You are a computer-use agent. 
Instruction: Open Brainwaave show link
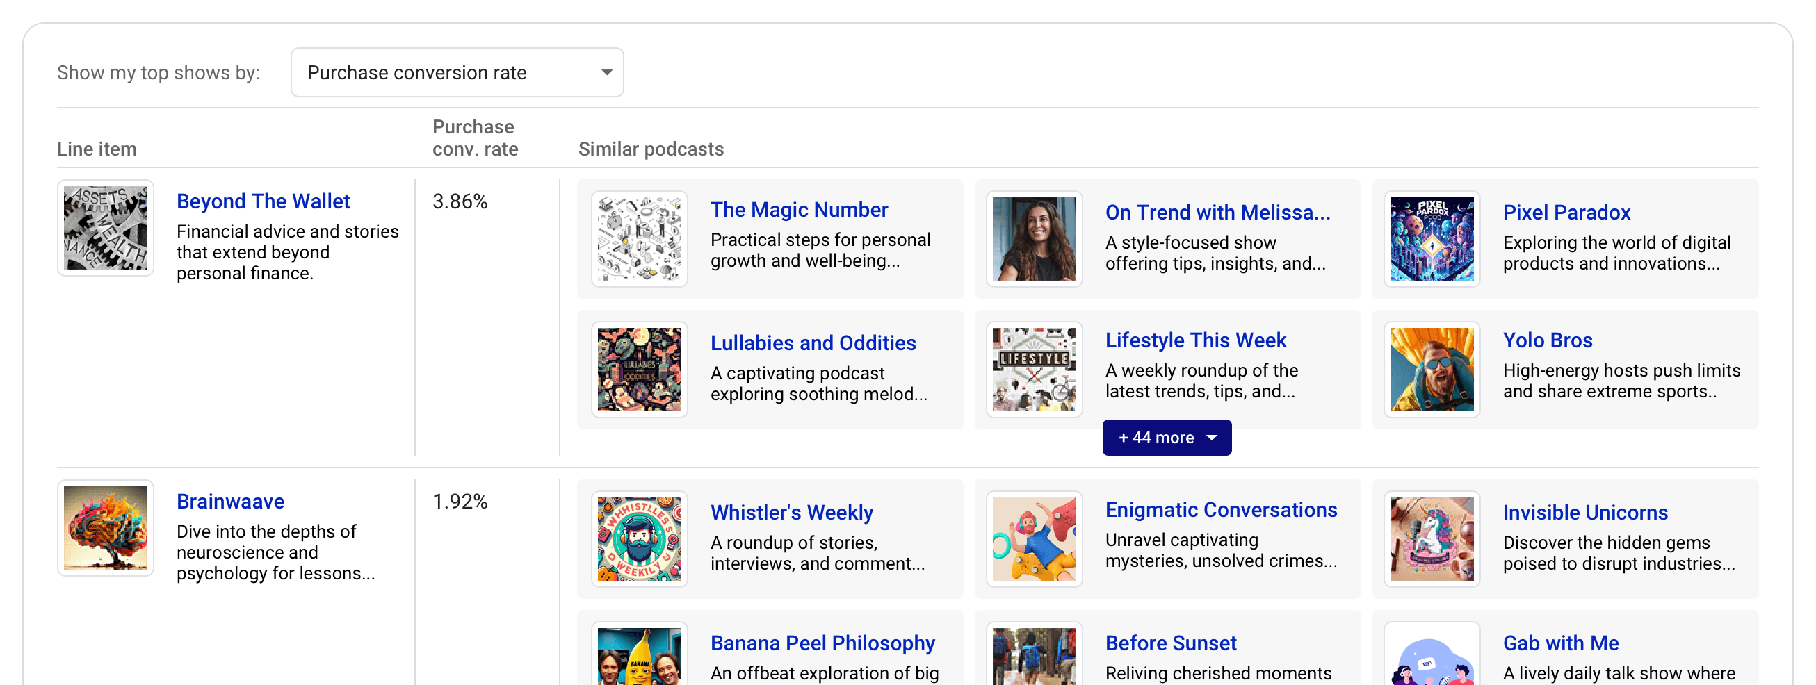tap(231, 502)
